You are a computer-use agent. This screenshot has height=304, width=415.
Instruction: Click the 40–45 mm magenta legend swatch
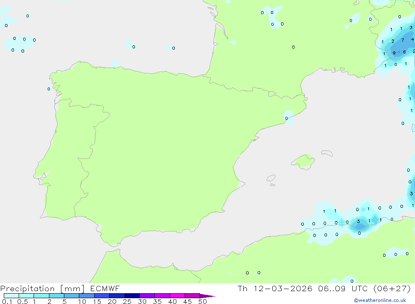[x=177, y=296]
